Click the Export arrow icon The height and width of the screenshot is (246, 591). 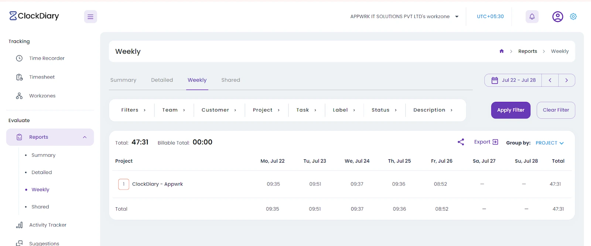coord(495,142)
